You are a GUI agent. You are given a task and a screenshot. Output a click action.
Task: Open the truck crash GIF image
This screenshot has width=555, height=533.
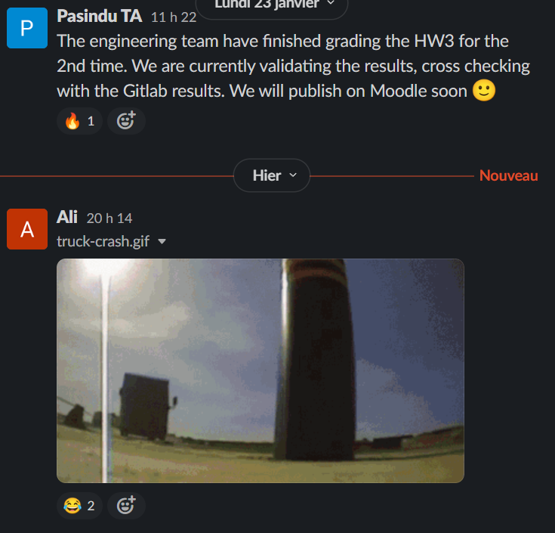click(261, 370)
